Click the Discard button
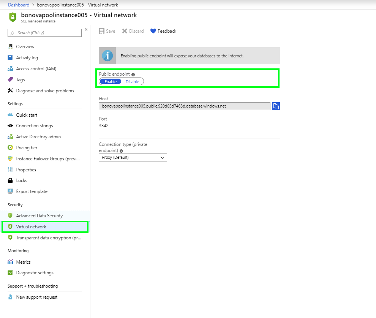Image resolution: width=376 pixels, height=318 pixels. click(133, 31)
